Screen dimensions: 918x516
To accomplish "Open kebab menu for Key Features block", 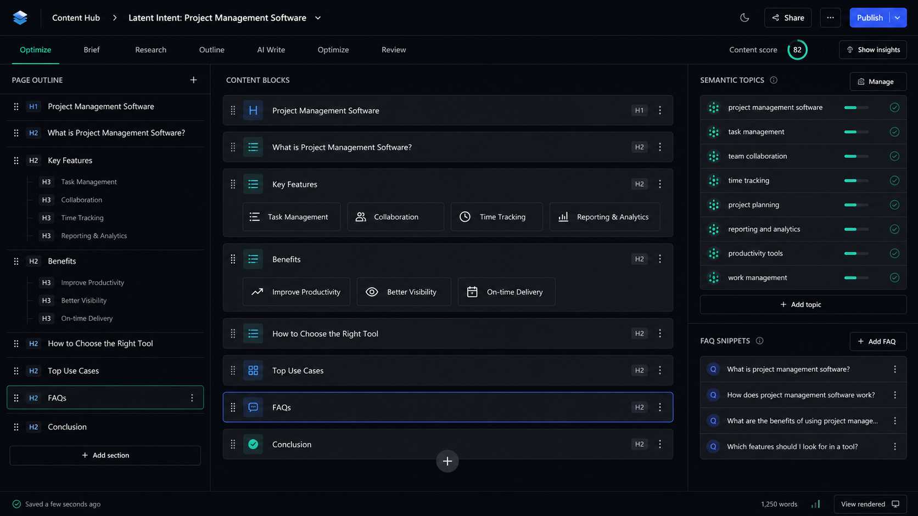I will tap(660, 184).
